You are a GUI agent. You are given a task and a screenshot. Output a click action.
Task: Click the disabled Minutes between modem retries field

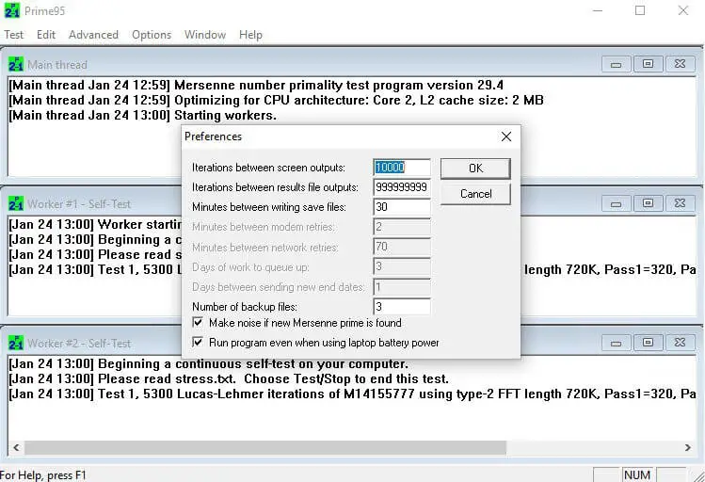coord(402,227)
